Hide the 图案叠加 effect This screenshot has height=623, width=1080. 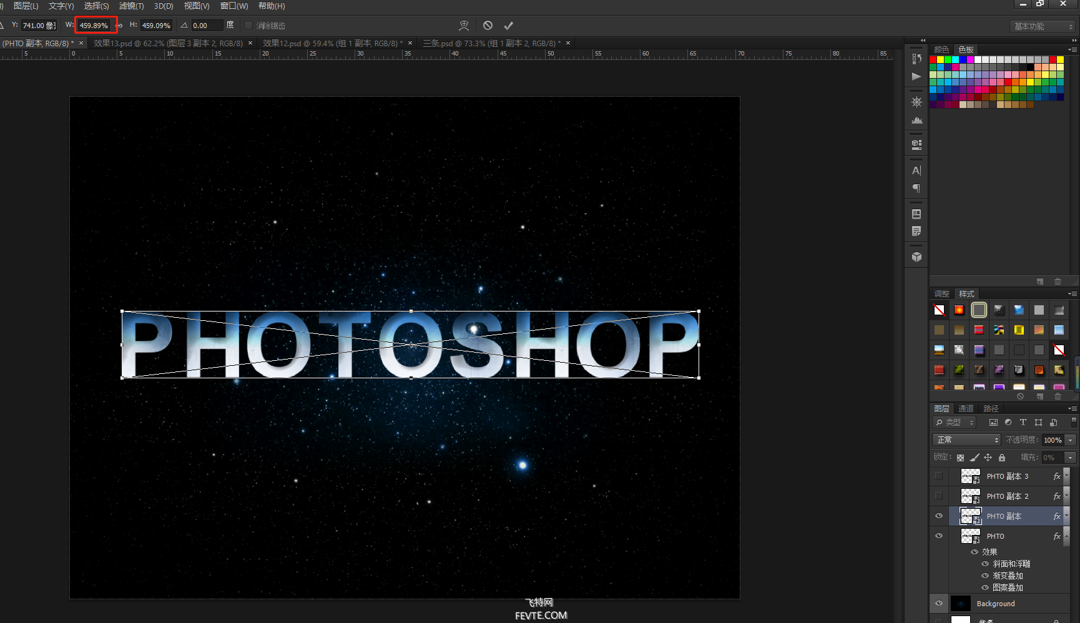tap(985, 587)
